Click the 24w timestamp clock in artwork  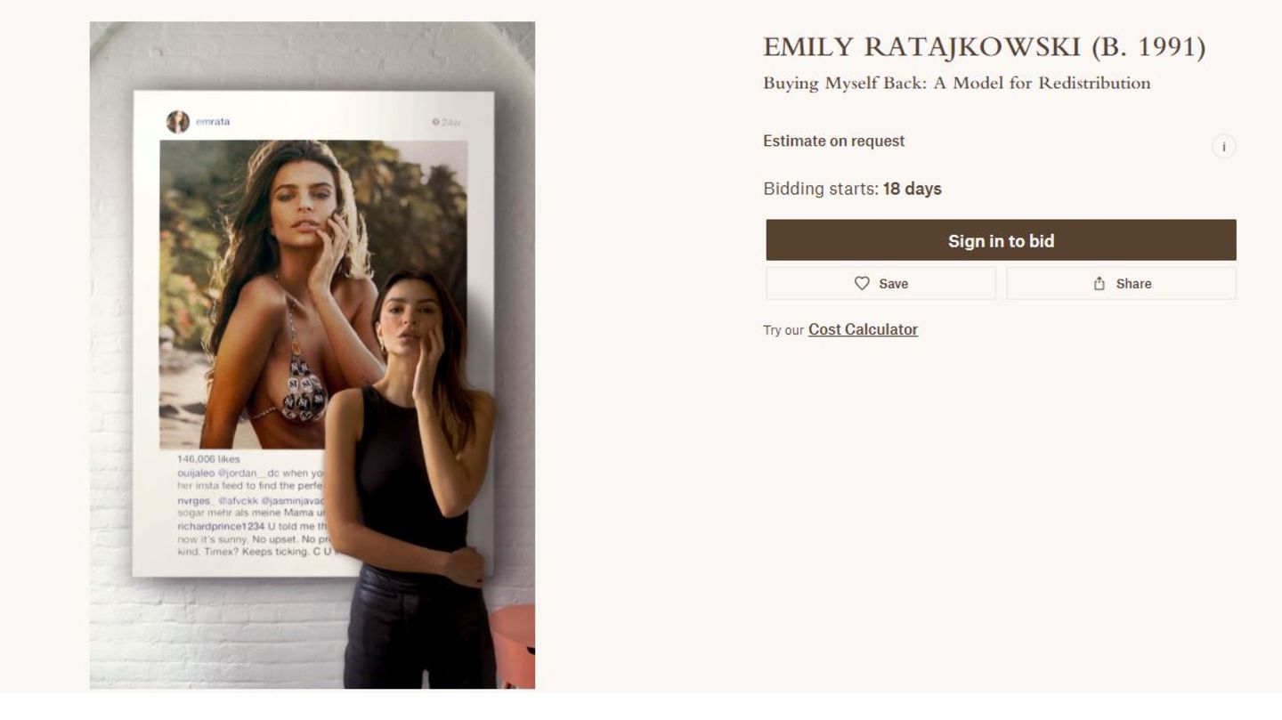pyautogui.click(x=435, y=123)
